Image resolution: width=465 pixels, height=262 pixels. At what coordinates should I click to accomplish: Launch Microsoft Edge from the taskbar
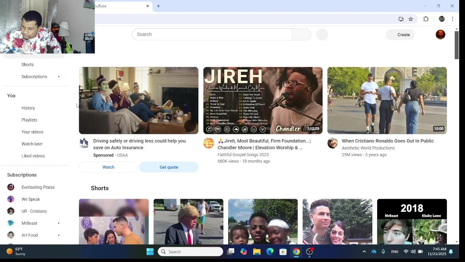coord(270,251)
